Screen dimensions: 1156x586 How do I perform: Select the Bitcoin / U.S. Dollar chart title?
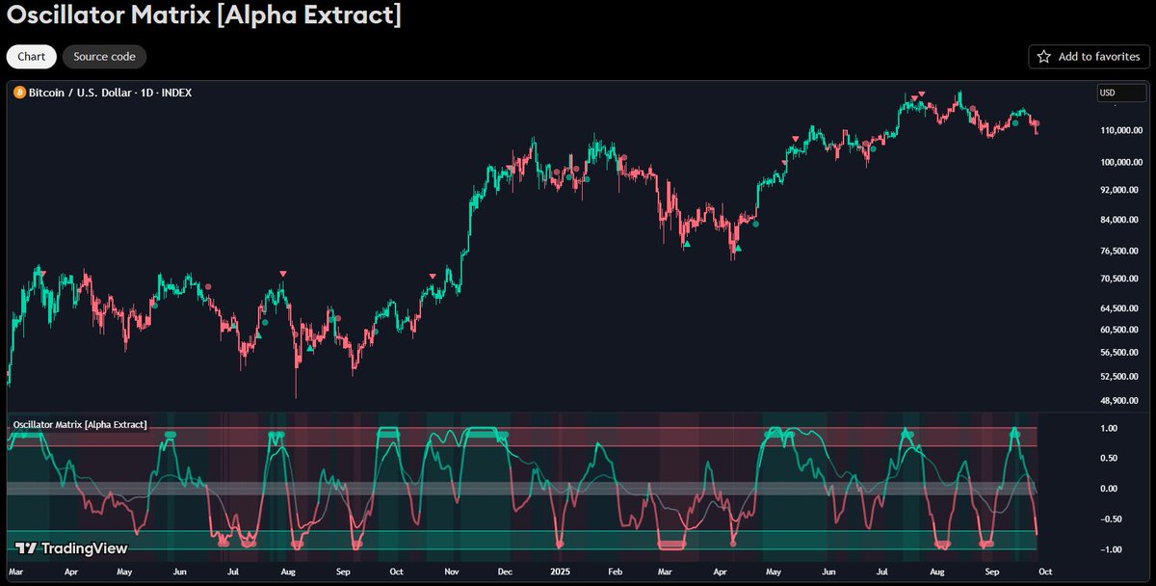[x=110, y=93]
